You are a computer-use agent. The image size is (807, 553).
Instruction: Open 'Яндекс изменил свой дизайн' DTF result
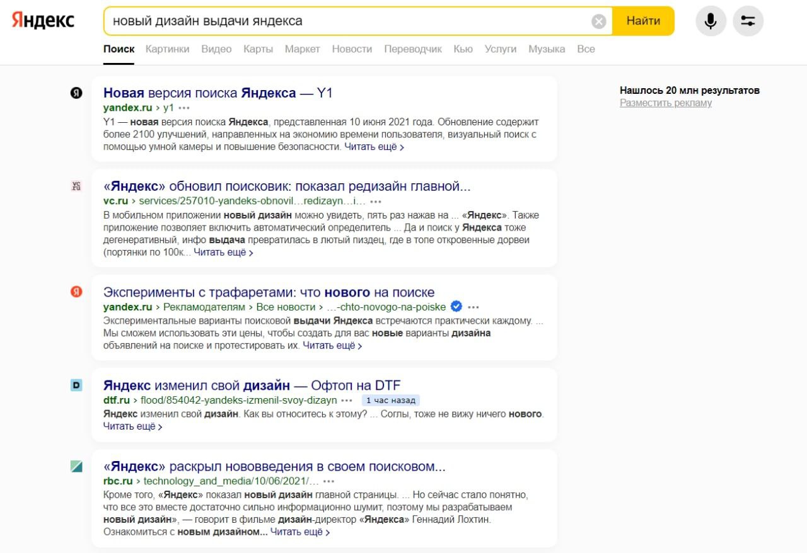[x=252, y=385]
